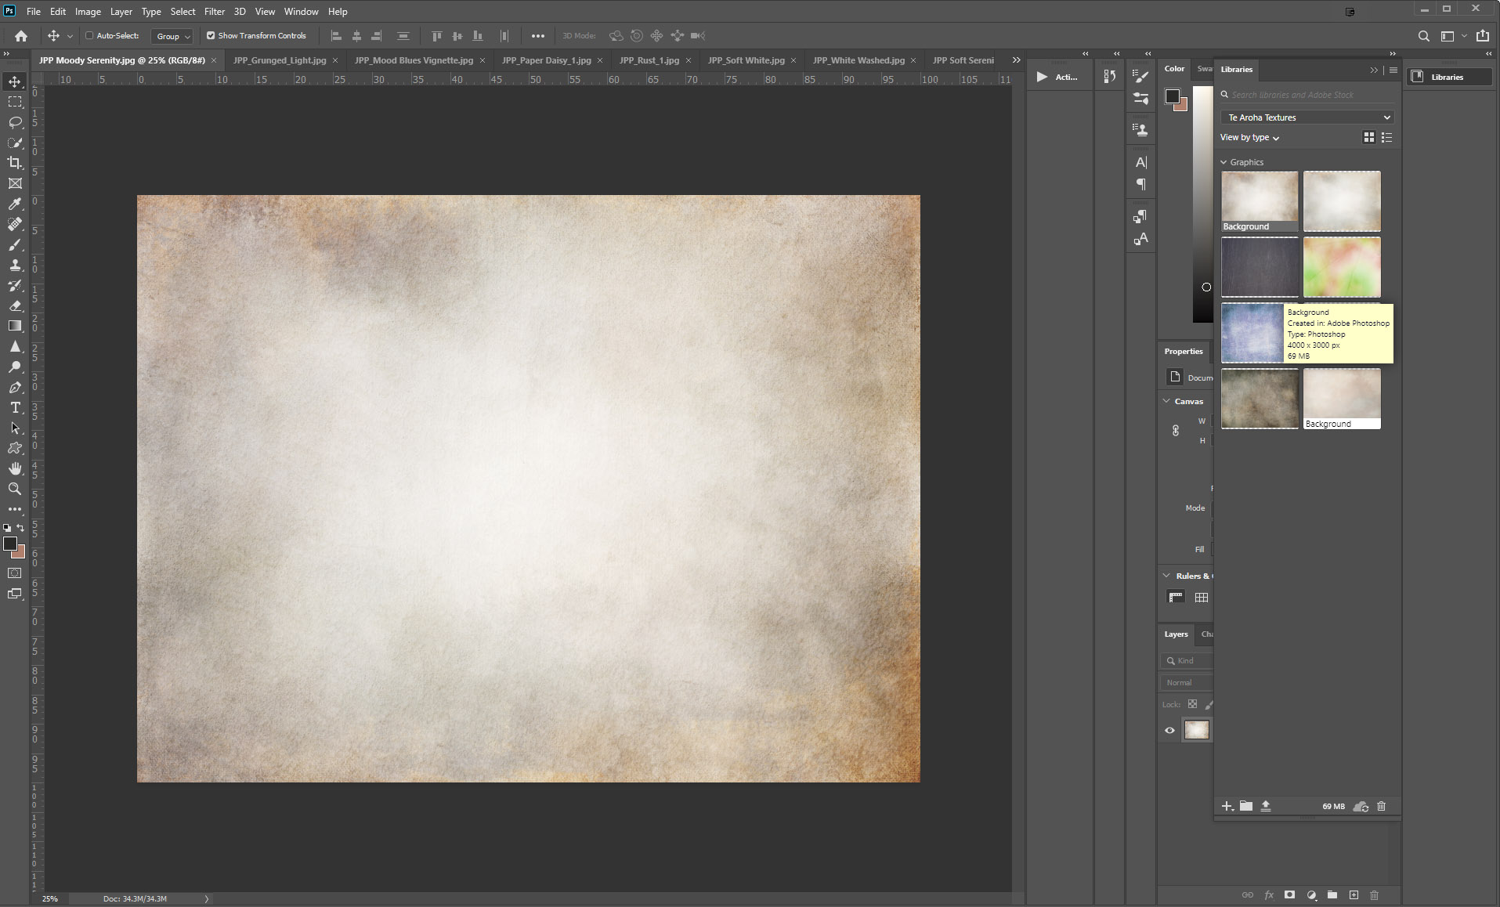The image size is (1500, 907).
Task: Click the foreground color swatch in toolbar
Action: 10,544
